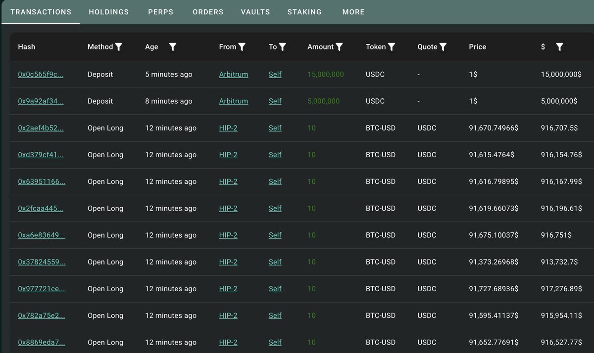The image size is (594, 353).
Task: Open the Quote column filter
Action: 444,47
